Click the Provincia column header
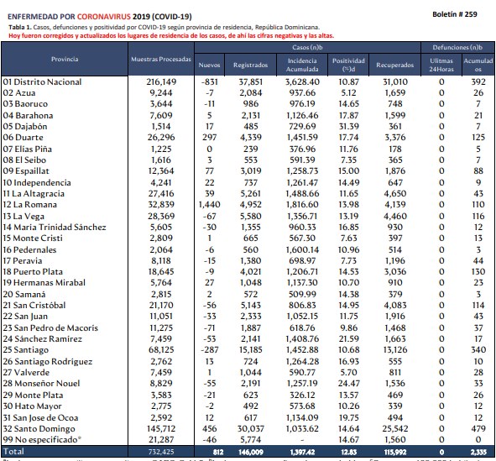The image size is (496, 461). tap(65, 59)
